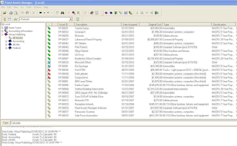This screenshot has width=237, height=146.
Task: Select the Lakewood Ranch Property row
Action: point(141,40)
